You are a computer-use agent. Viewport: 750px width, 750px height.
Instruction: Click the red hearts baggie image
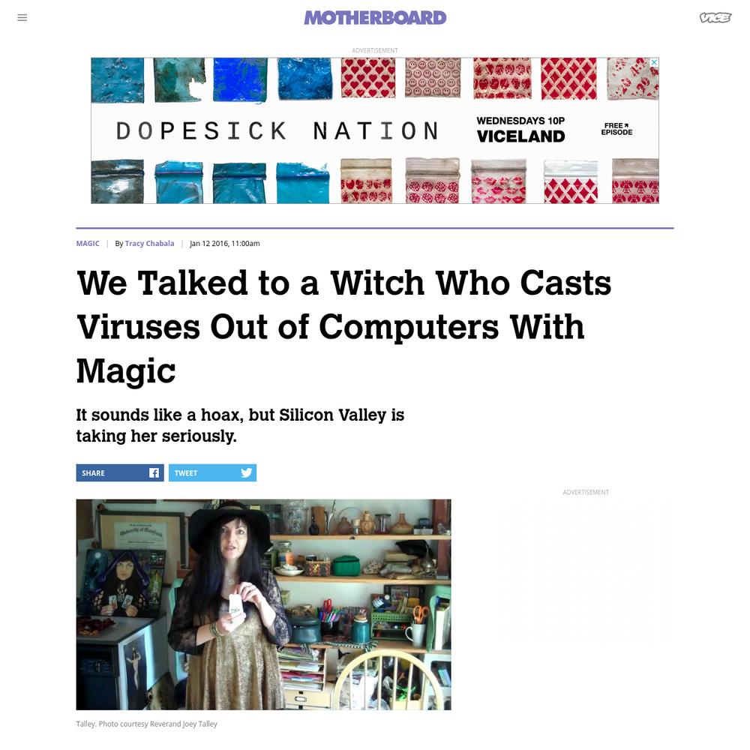tap(368, 78)
